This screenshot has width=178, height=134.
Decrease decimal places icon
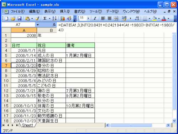(137, 19)
